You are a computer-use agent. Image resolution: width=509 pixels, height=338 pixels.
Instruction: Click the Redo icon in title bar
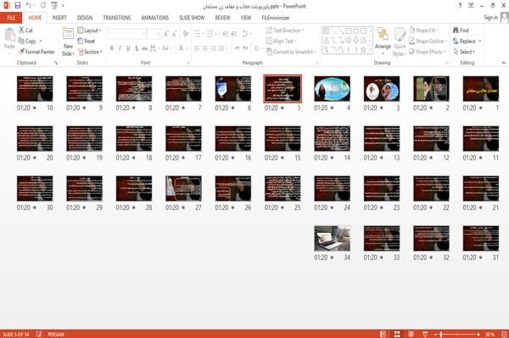click(x=43, y=6)
